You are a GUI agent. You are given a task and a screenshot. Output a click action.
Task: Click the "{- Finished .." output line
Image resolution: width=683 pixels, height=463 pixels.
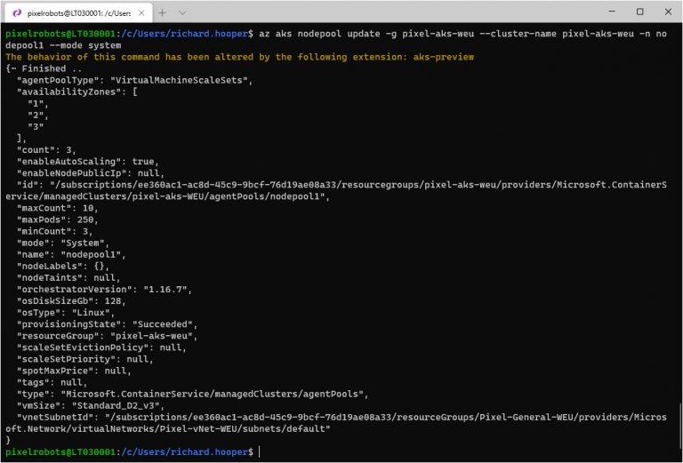pos(44,68)
